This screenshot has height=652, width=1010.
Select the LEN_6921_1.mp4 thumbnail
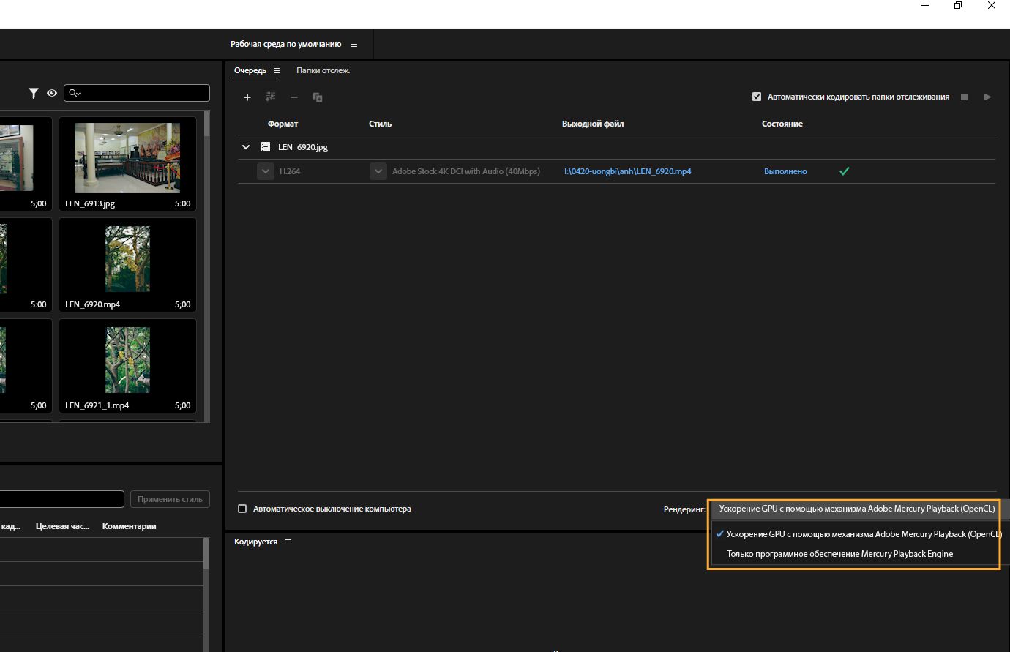click(127, 366)
